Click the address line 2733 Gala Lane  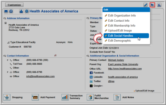pyautogui.click(x=17, y=27)
